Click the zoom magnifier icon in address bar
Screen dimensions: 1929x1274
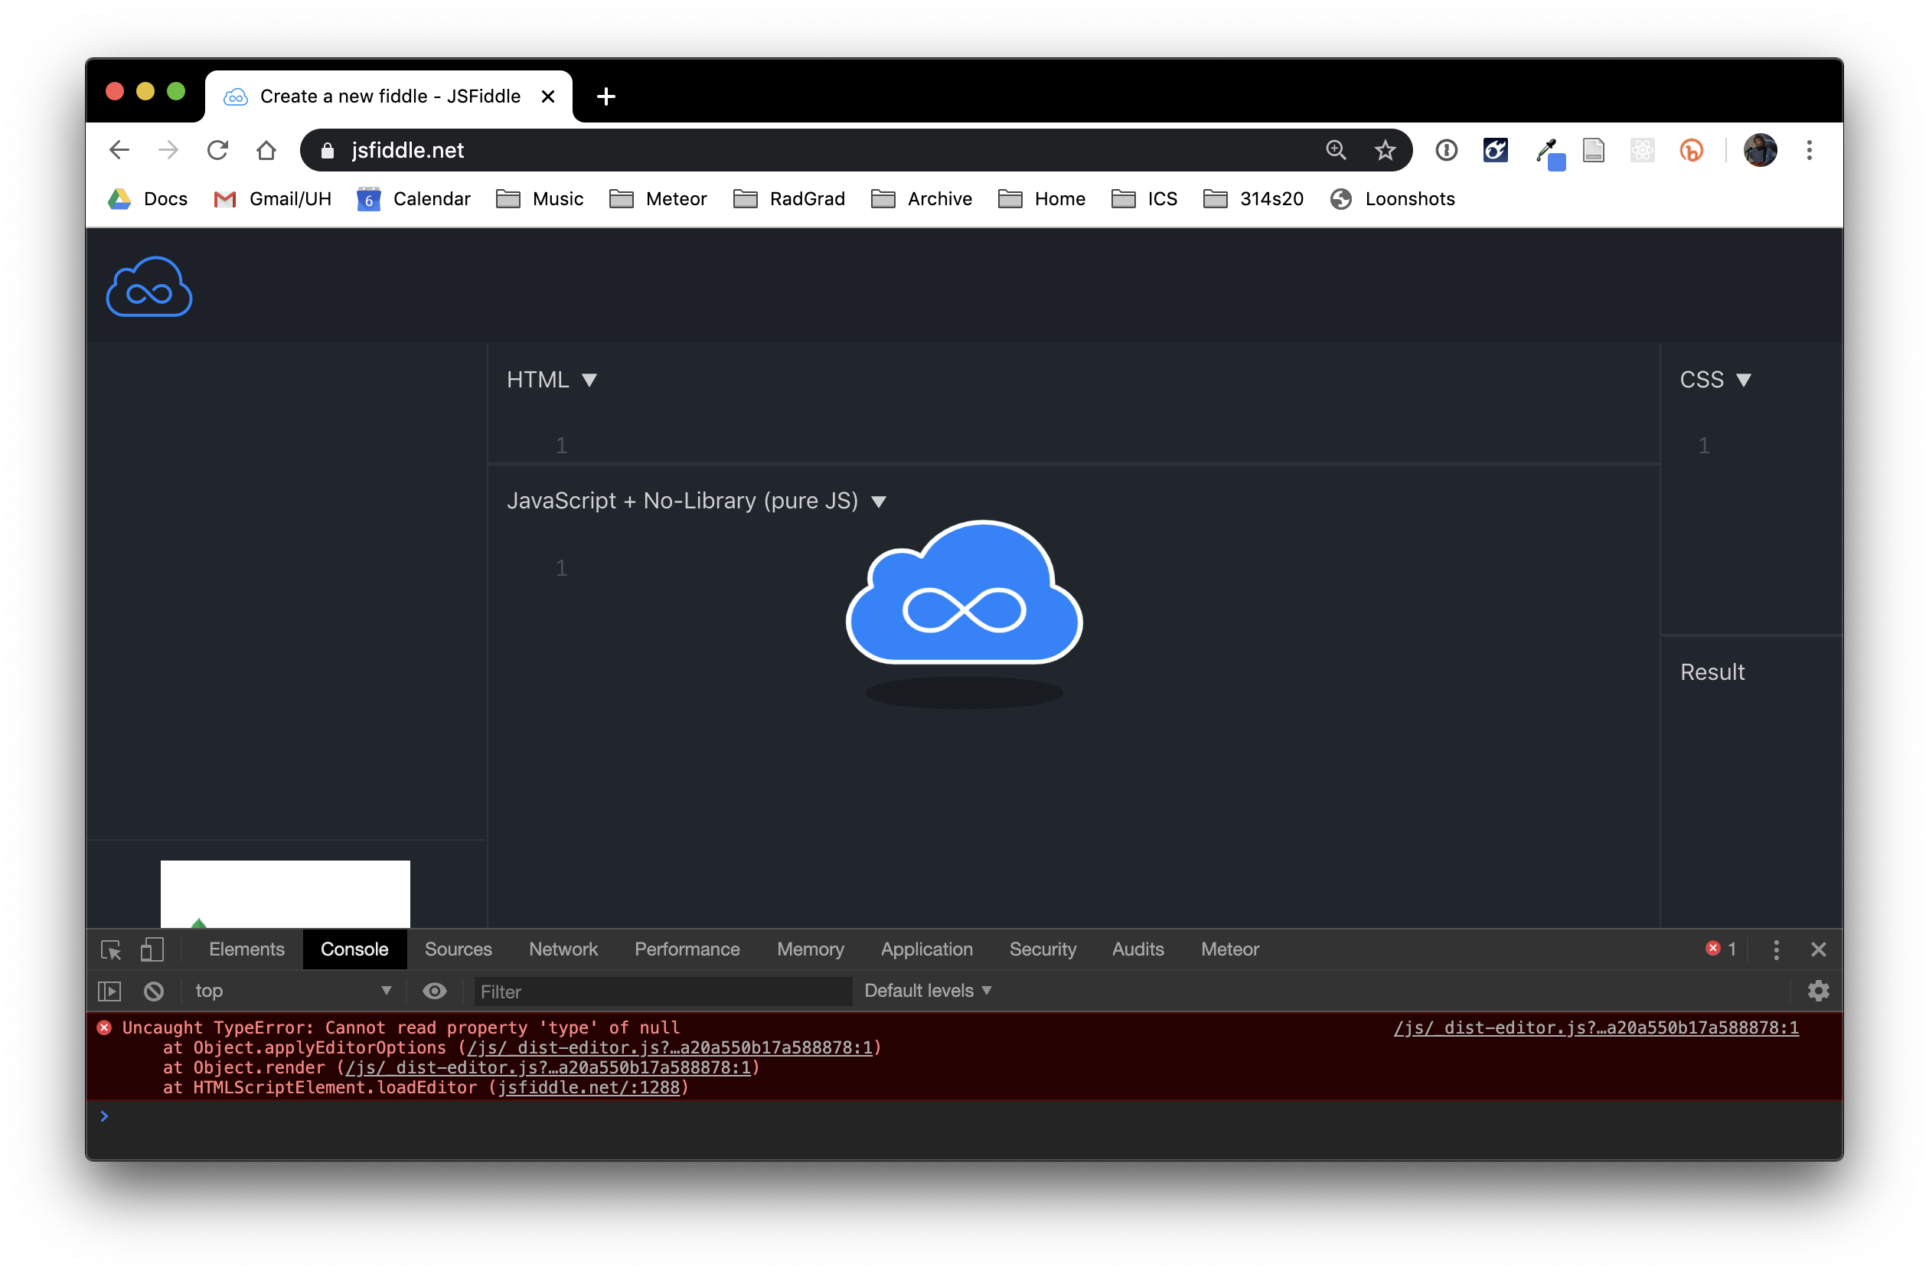coord(1336,150)
